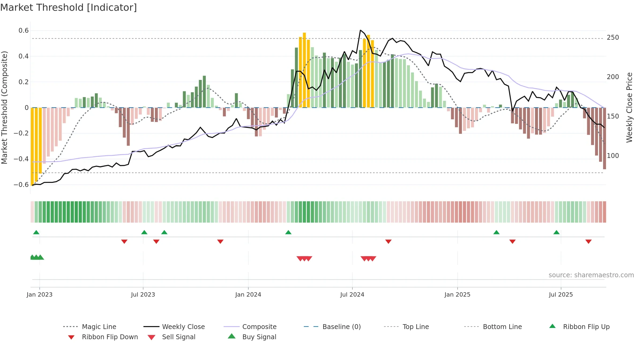Toggle Ribbon Flip Up in the legend

[x=579, y=327]
